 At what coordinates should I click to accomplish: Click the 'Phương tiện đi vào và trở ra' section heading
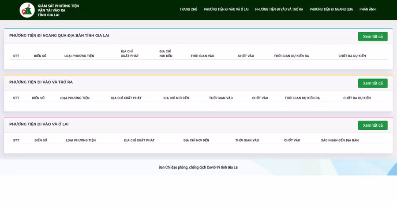pos(41,82)
